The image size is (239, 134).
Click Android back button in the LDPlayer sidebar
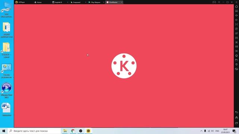click(x=236, y=112)
